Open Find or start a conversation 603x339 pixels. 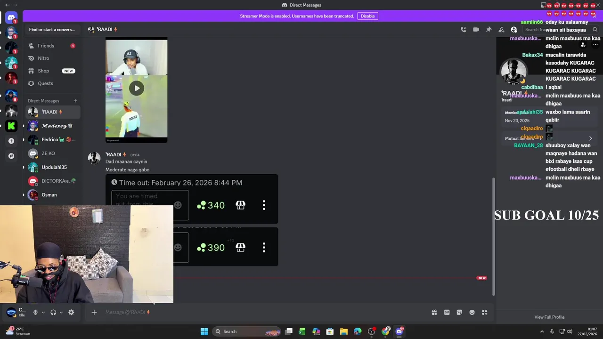pos(52,30)
